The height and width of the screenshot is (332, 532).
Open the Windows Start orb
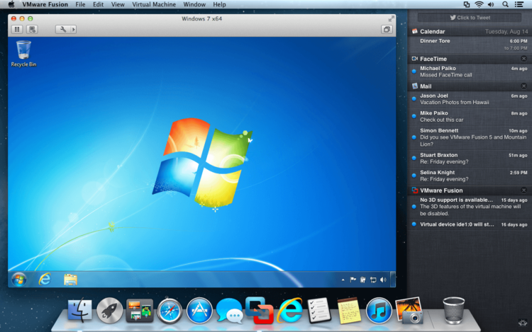18,279
